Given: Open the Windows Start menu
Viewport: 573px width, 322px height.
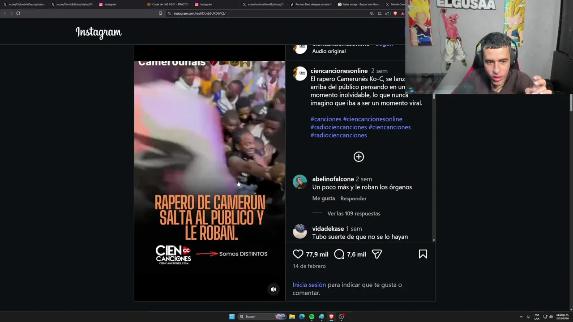Looking at the screenshot, I should click(232, 317).
